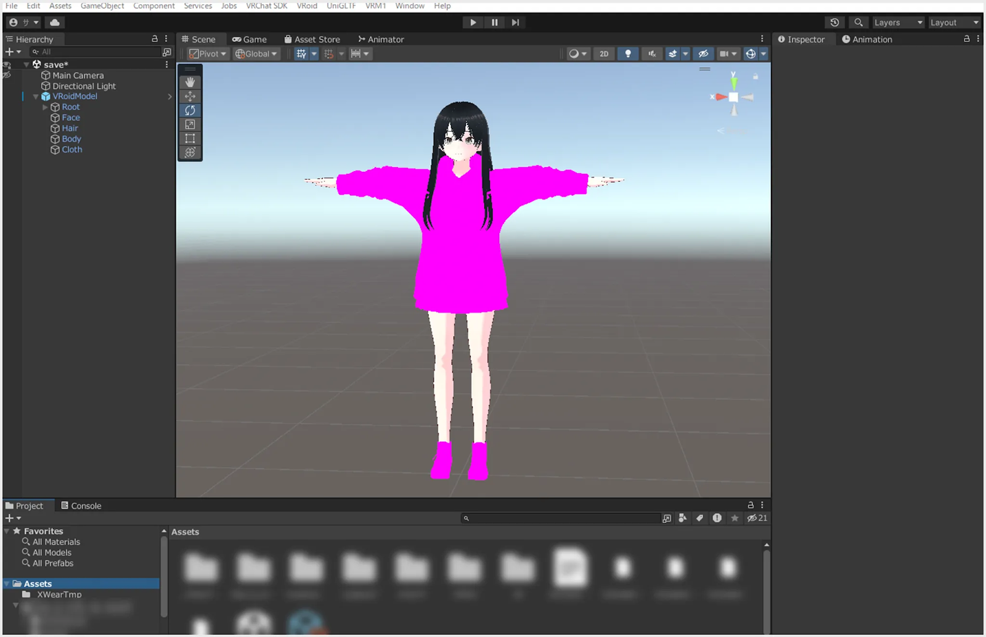Enable grid snapping toggle in scene toolbar

(330, 54)
